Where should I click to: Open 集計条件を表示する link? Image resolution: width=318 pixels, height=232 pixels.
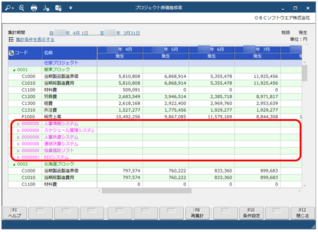(35, 39)
